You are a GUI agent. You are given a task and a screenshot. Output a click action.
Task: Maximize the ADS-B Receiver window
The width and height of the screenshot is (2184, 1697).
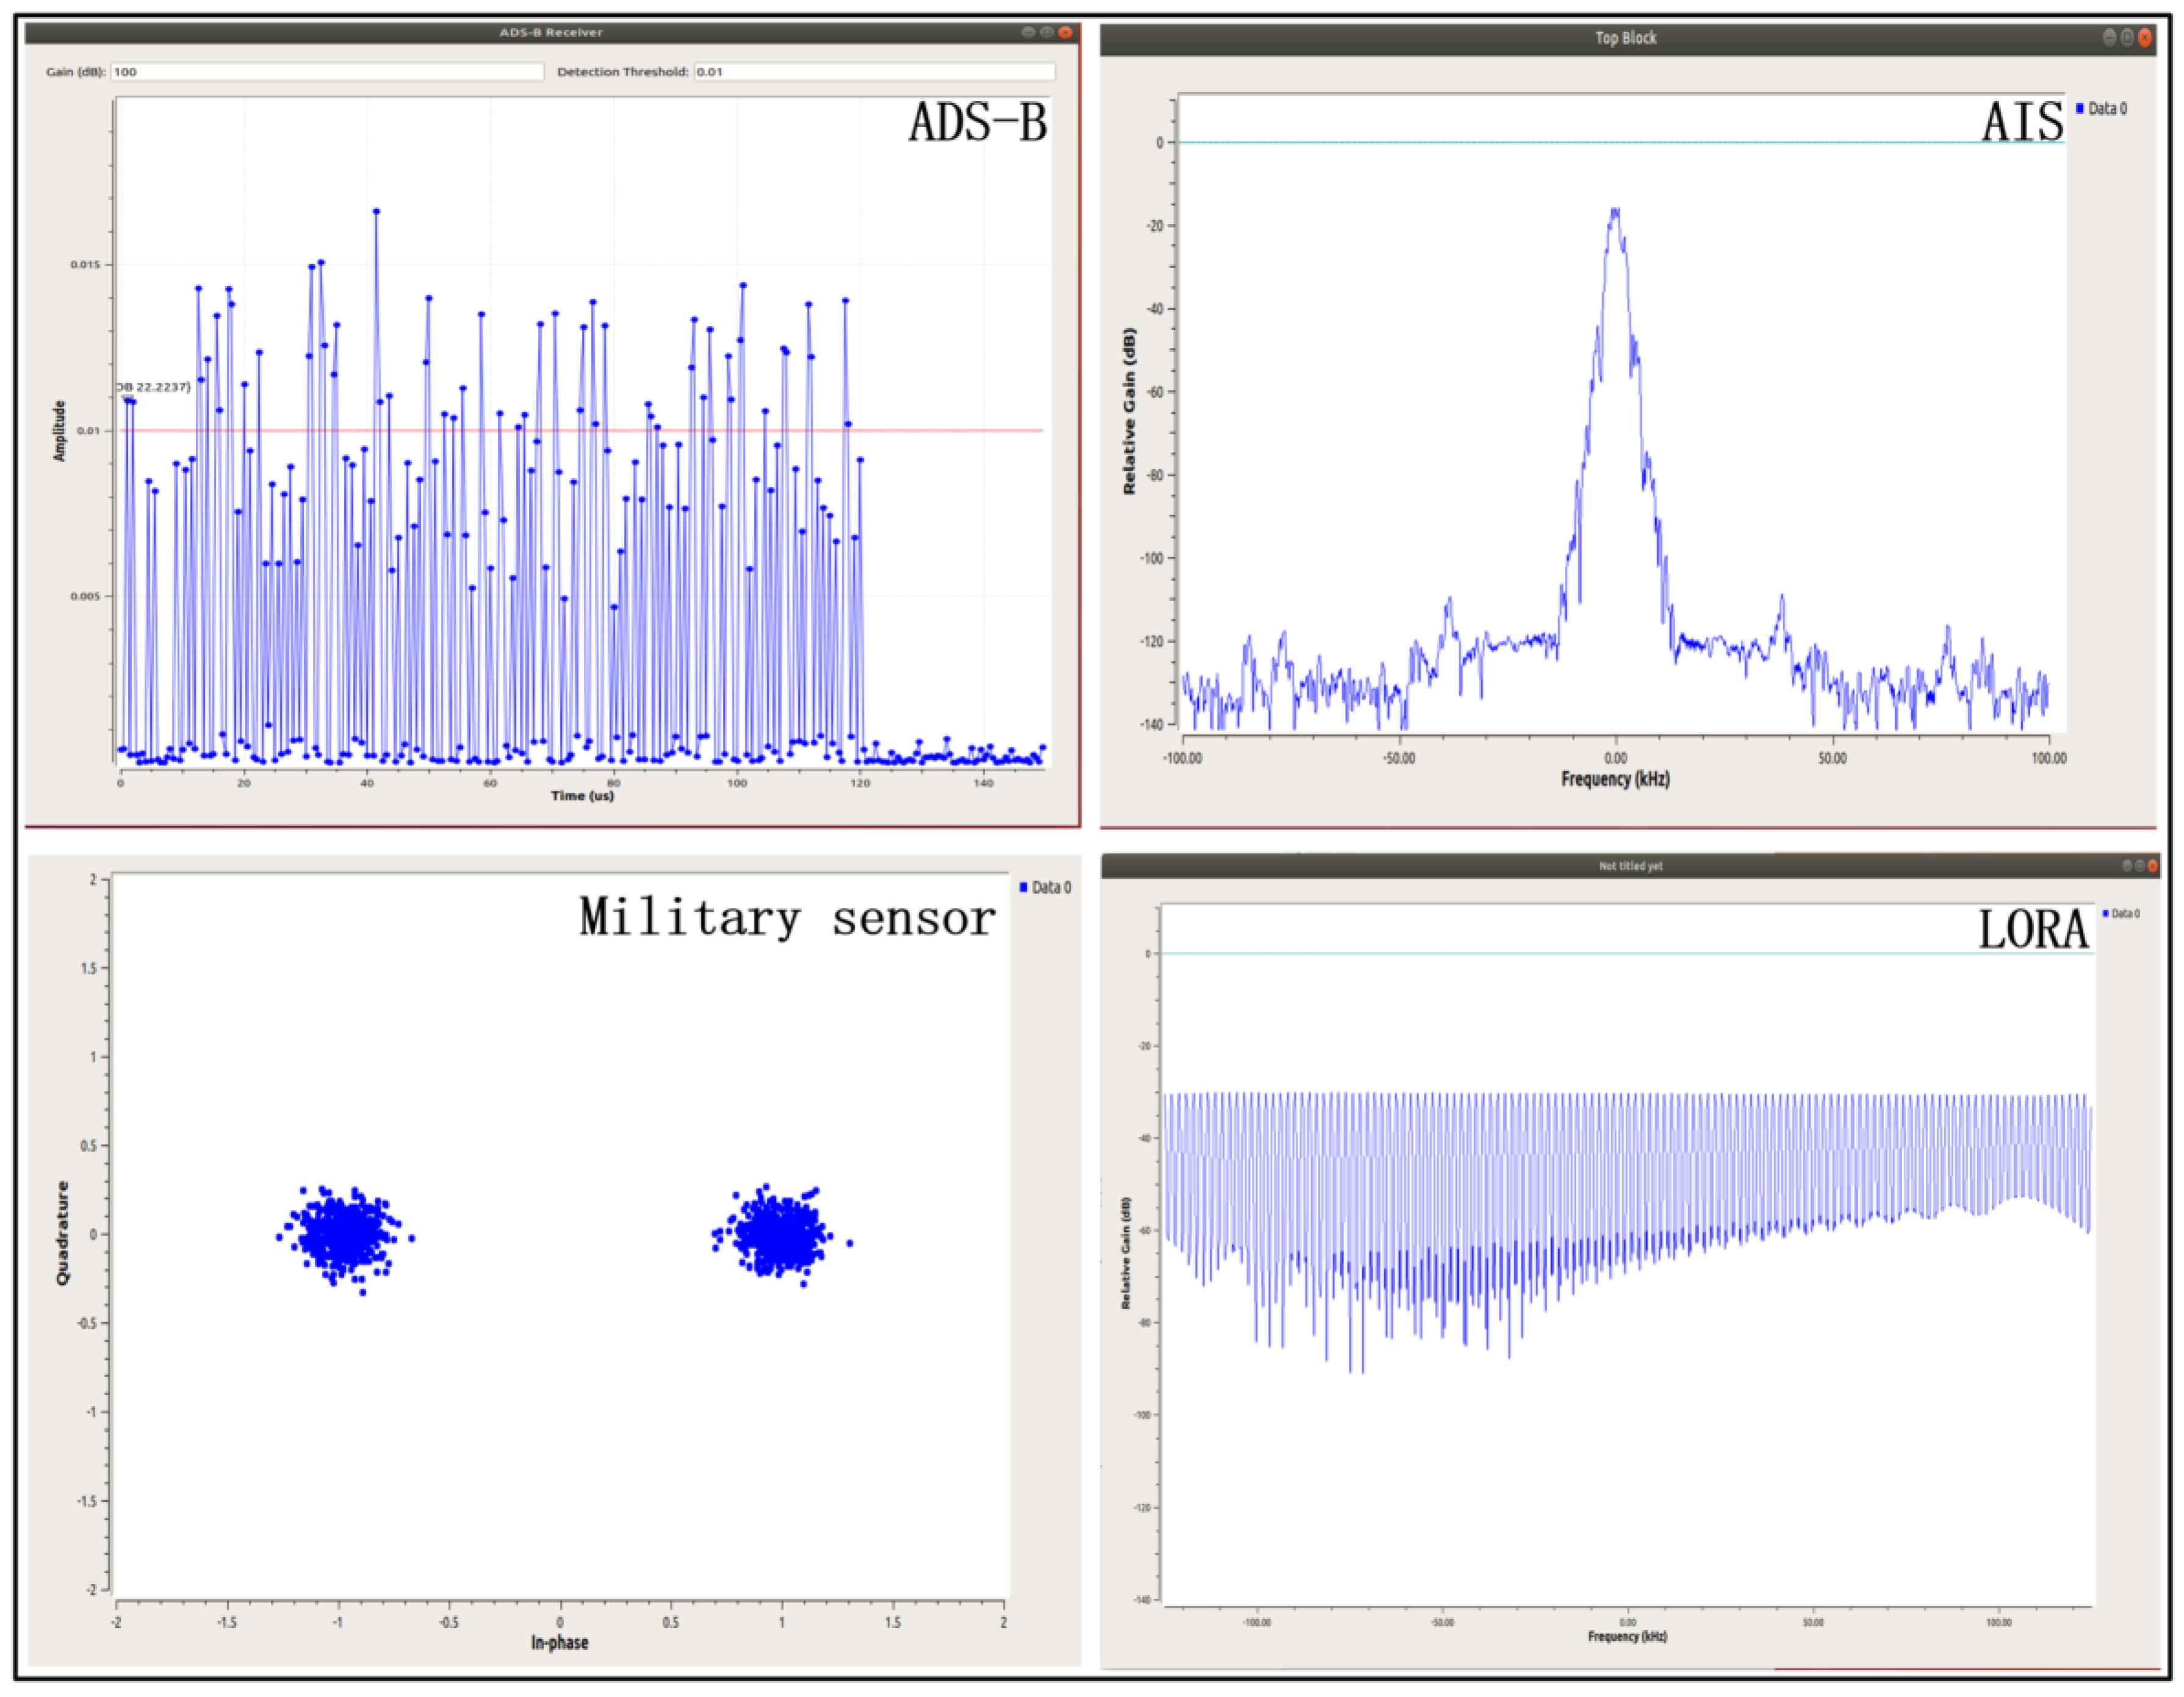click(x=1046, y=33)
